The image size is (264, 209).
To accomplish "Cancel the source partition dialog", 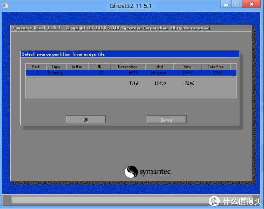I will [x=166, y=119].
